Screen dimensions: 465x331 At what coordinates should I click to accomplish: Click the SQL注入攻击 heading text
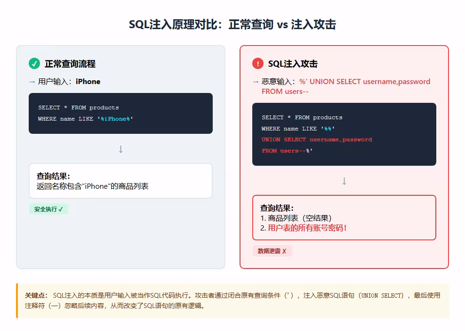tap(293, 64)
